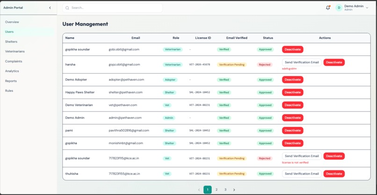Go to Shelters section
The width and height of the screenshot is (377, 195).
pyautogui.click(x=11, y=42)
